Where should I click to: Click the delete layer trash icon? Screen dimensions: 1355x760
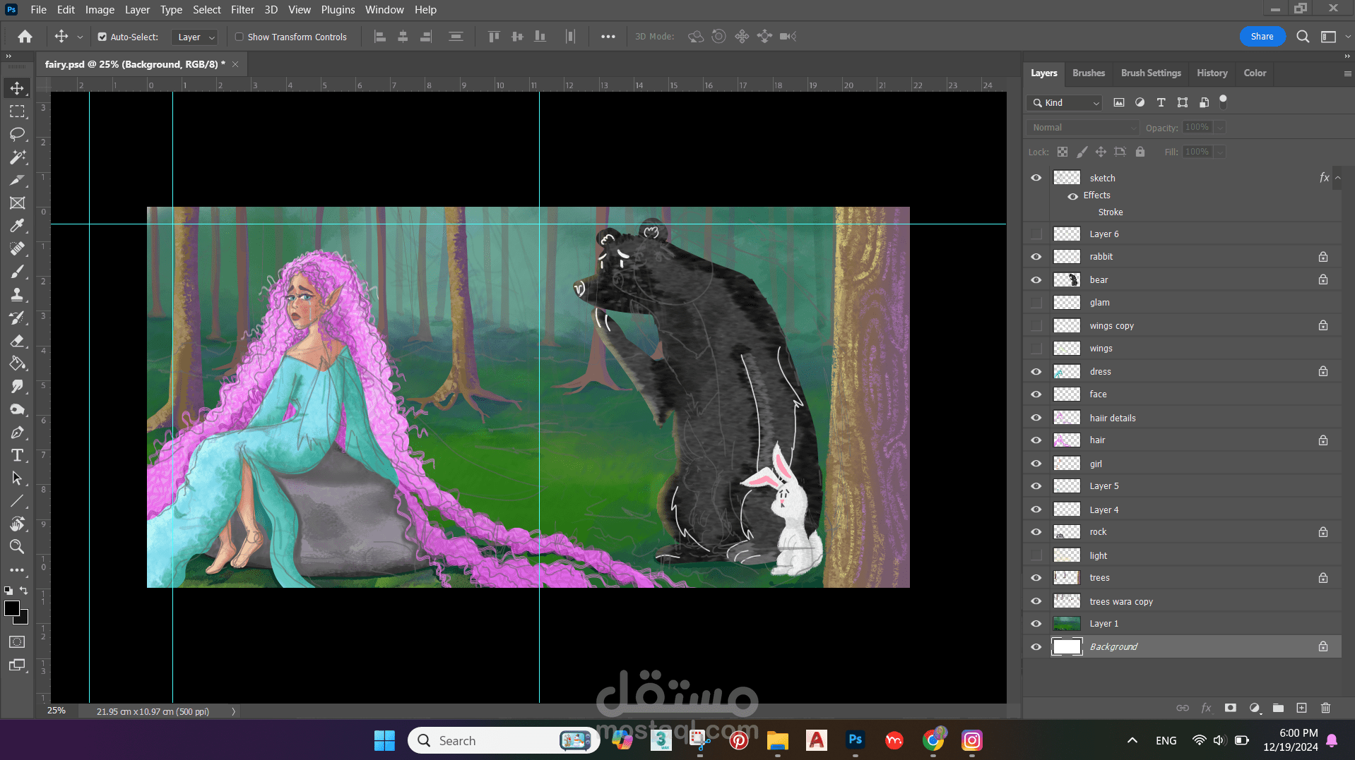click(x=1325, y=708)
